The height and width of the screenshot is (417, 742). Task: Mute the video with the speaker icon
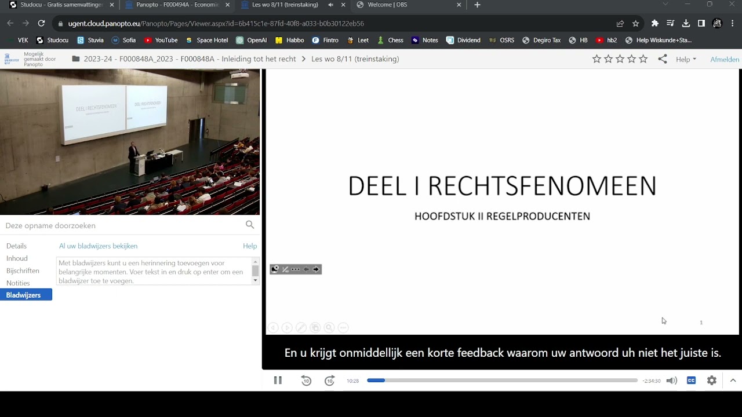(x=671, y=381)
